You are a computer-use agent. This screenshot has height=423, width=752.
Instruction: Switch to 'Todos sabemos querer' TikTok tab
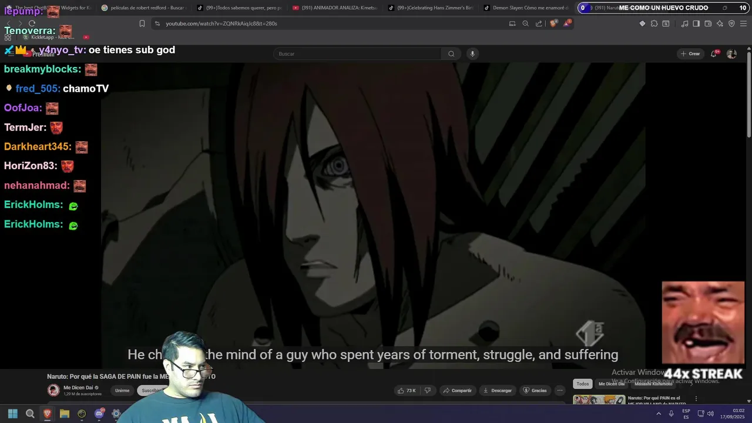[x=239, y=8]
